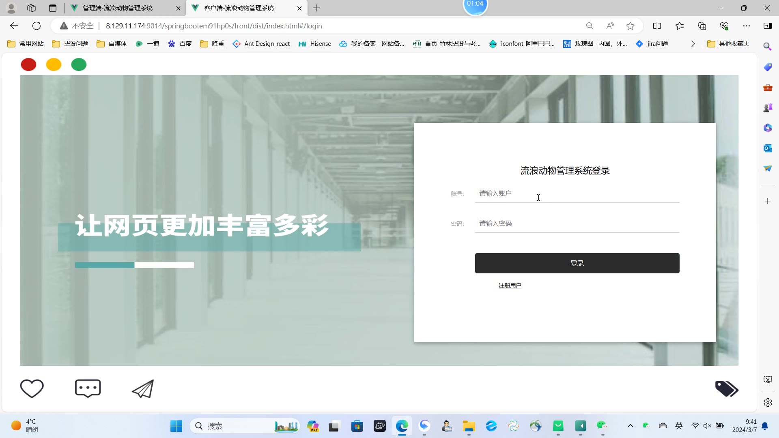Viewport: 779px width, 438px height.
Task: Open a new browser tab
Action: coord(316,8)
